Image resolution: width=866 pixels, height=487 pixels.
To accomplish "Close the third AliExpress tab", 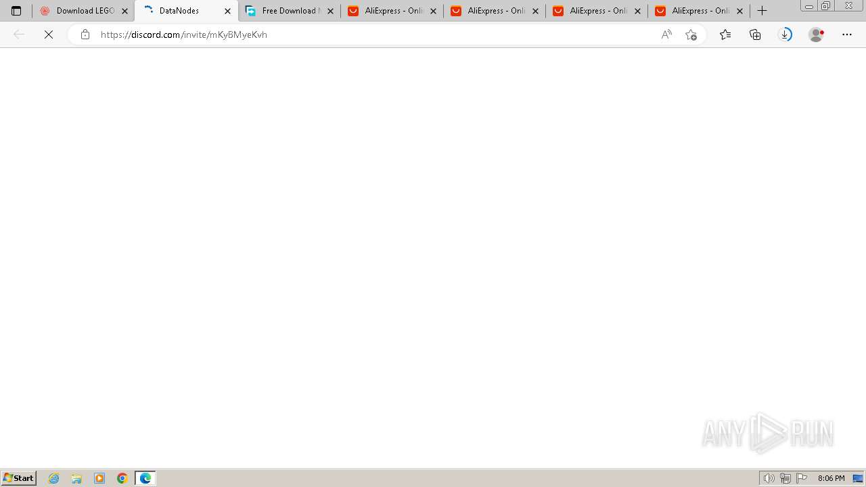I will [638, 11].
